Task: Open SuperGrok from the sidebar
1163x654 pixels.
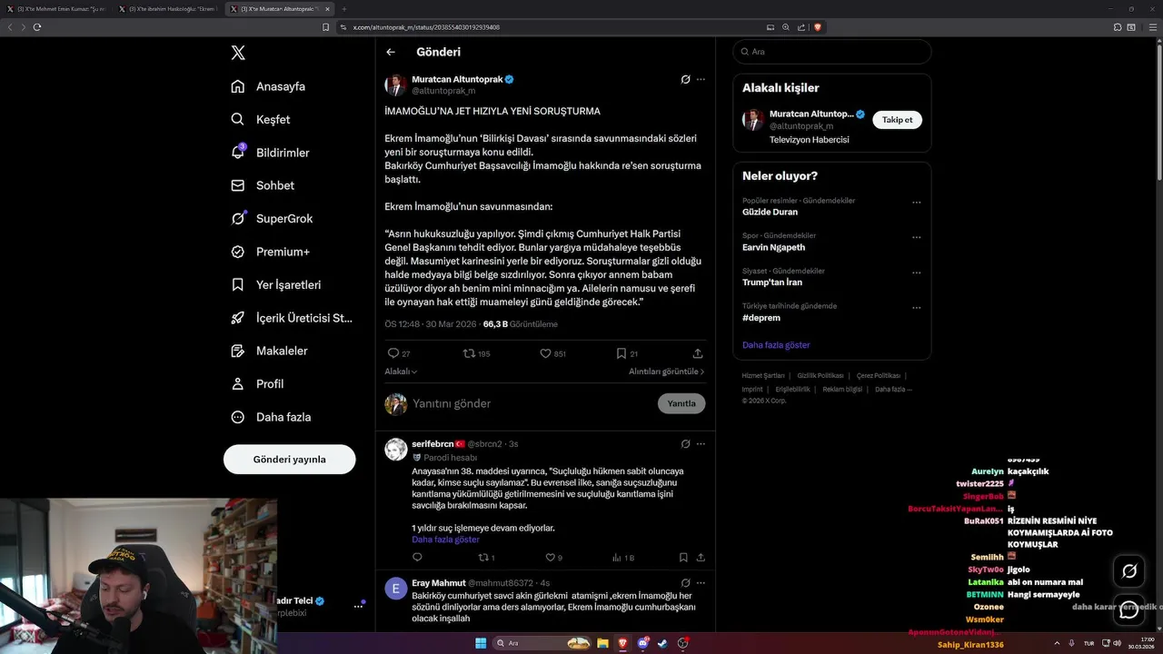Action: tap(272, 218)
